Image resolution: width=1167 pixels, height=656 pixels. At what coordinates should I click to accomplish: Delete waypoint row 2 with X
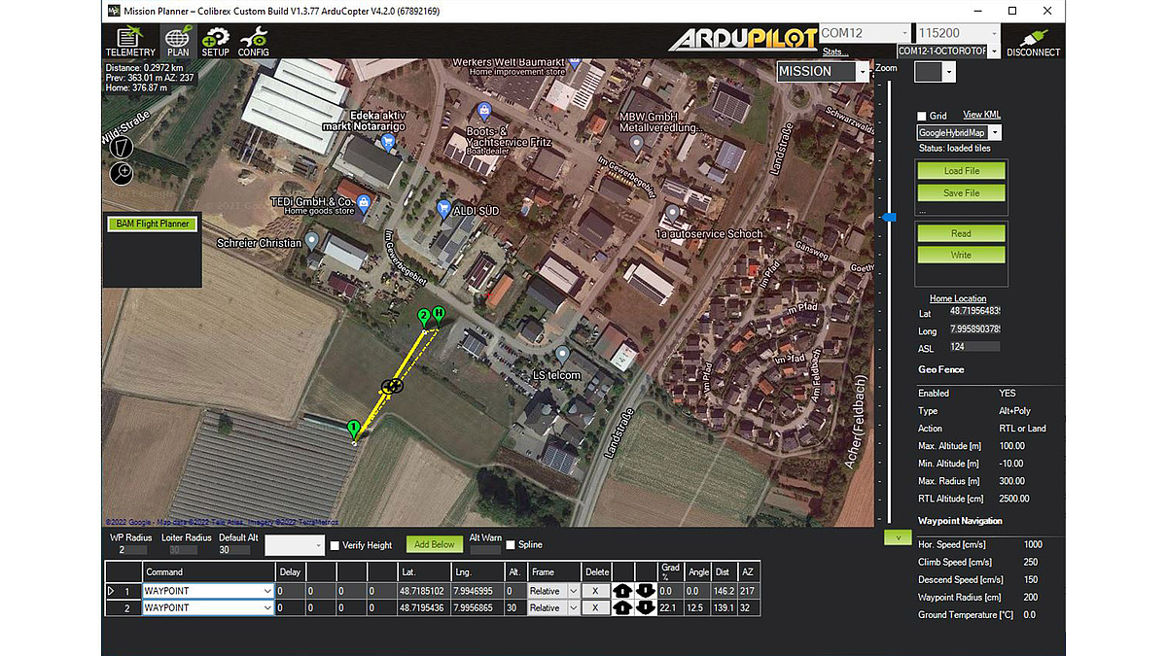click(595, 607)
